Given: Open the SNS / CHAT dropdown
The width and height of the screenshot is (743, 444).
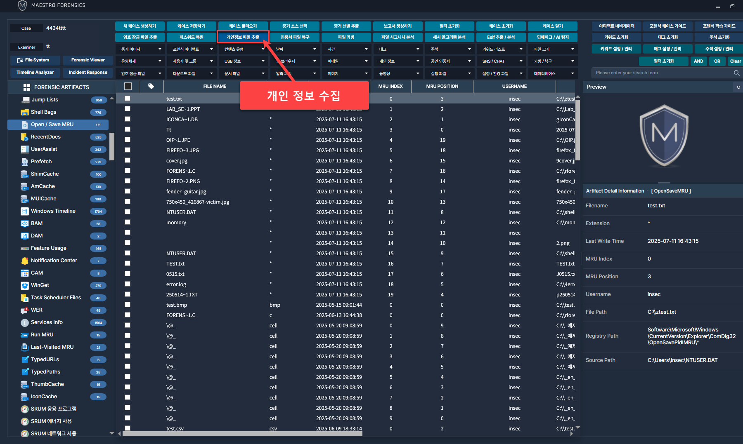Looking at the screenshot, I should 502,61.
